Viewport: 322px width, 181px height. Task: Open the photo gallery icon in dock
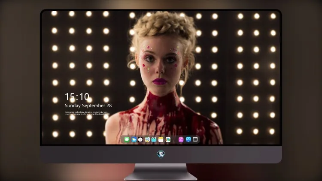pos(168,140)
